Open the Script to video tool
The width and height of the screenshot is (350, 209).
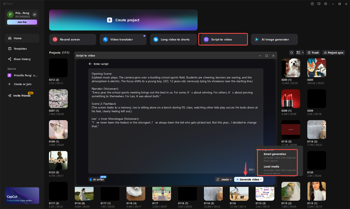coord(223,39)
